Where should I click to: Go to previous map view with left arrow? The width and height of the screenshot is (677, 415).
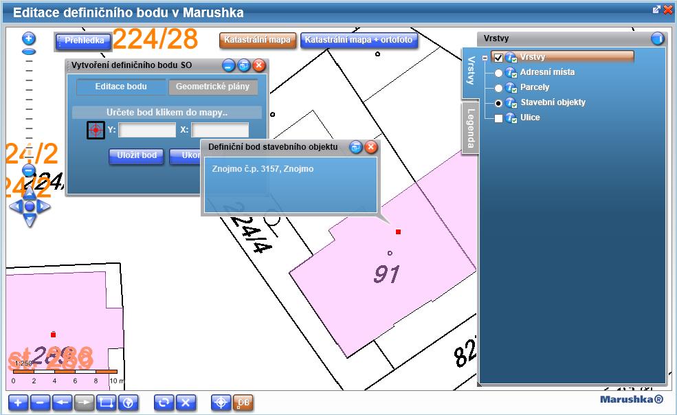[x=62, y=403]
